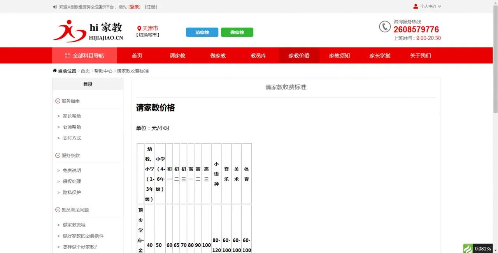Screen dimensions: 498x253
Task: Click the green badge icon at bottom right
Action: [x=468, y=248]
